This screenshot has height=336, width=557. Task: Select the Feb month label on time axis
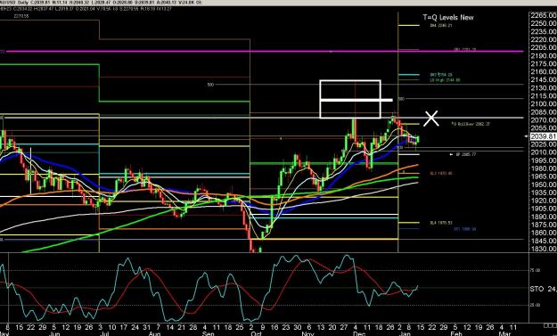455,334
